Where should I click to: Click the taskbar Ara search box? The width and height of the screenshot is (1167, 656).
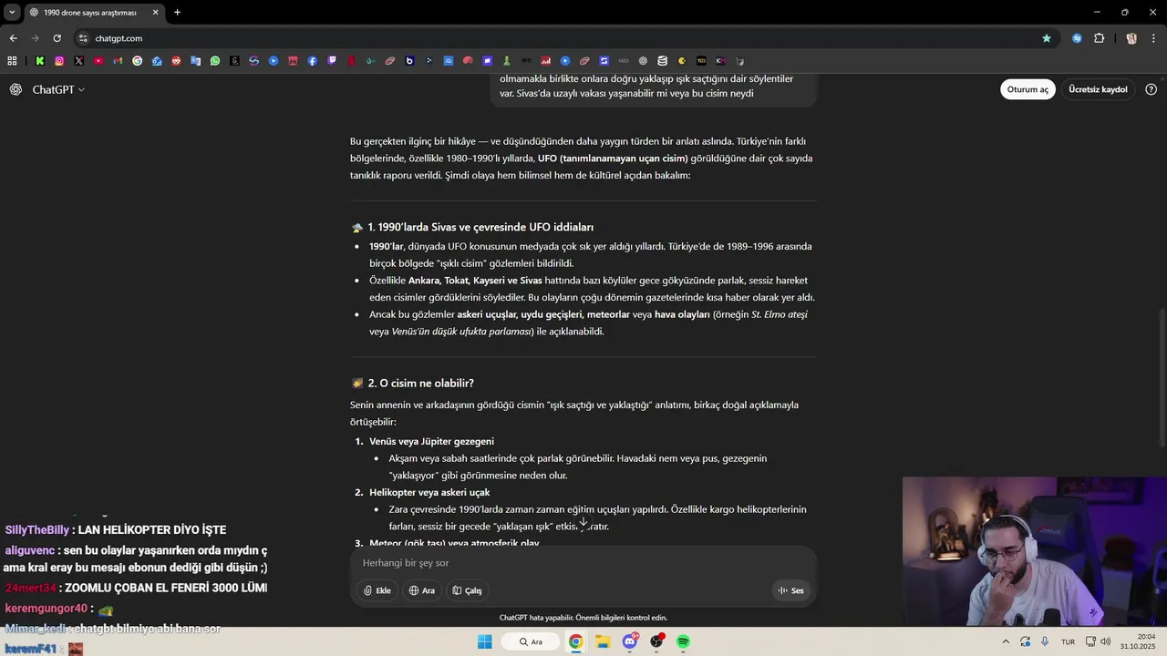(532, 641)
